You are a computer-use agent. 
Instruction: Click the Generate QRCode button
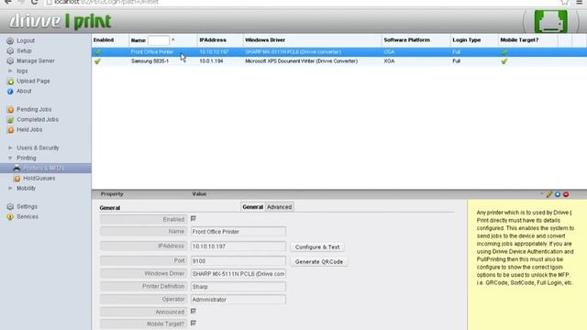pos(319,262)
